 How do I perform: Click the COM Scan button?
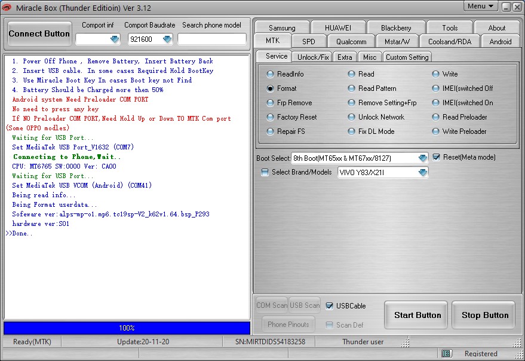pyautogui.click(x=272, y=305)
